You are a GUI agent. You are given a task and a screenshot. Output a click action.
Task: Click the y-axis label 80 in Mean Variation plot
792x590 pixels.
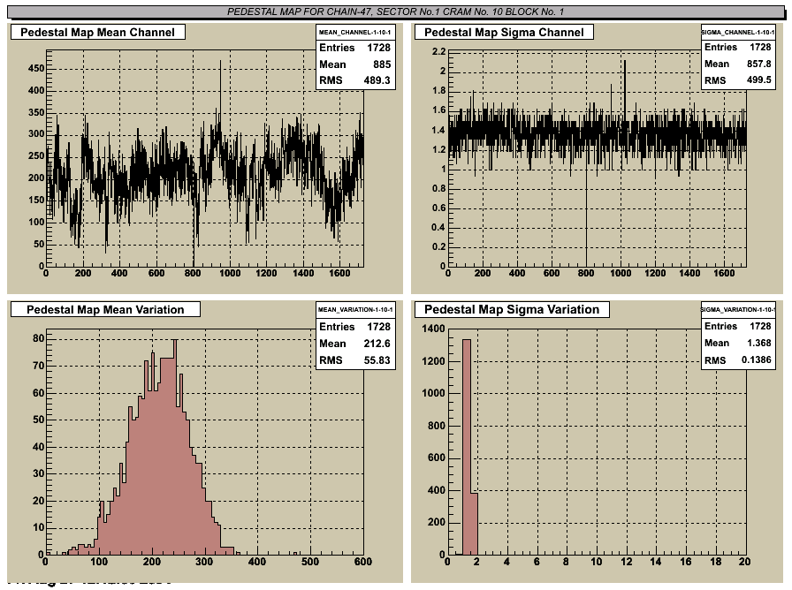pos(39,338)
